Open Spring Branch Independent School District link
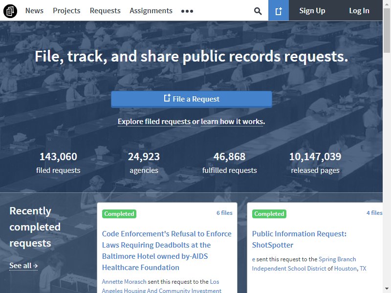This screenshot has width=391, height=293. [304, 264]
